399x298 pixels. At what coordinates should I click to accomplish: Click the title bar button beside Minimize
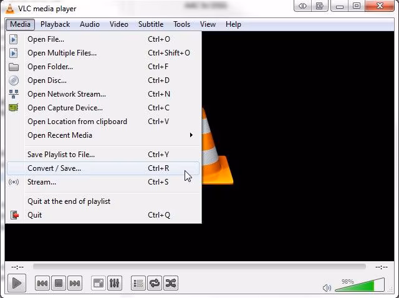319,6
